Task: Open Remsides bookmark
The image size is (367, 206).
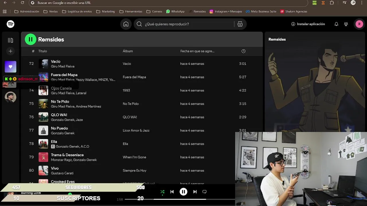Action: pos(197,11)
